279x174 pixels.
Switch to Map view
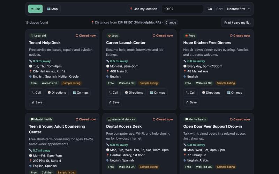[53, 9]
